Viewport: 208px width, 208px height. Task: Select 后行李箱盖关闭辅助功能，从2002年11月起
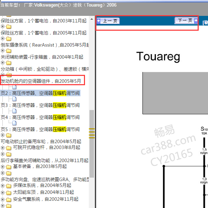45,160
